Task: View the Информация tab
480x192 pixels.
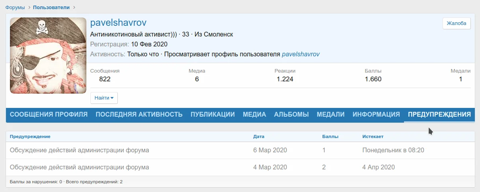Action: pyautogui.click(x=376, y=114)
